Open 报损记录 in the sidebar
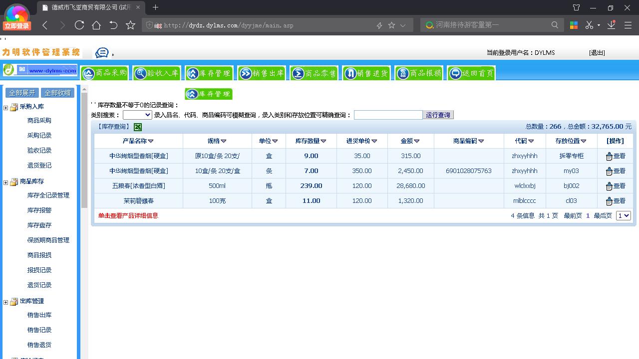The image size is (639, 359). coord(39,270)
